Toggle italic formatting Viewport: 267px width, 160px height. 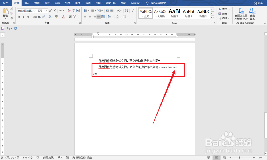click(x=23, y=17)
